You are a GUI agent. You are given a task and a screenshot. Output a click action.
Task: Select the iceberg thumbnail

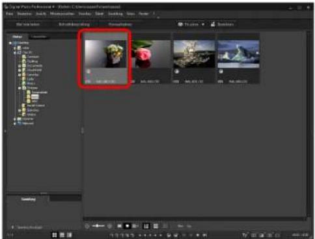[238, 54]
